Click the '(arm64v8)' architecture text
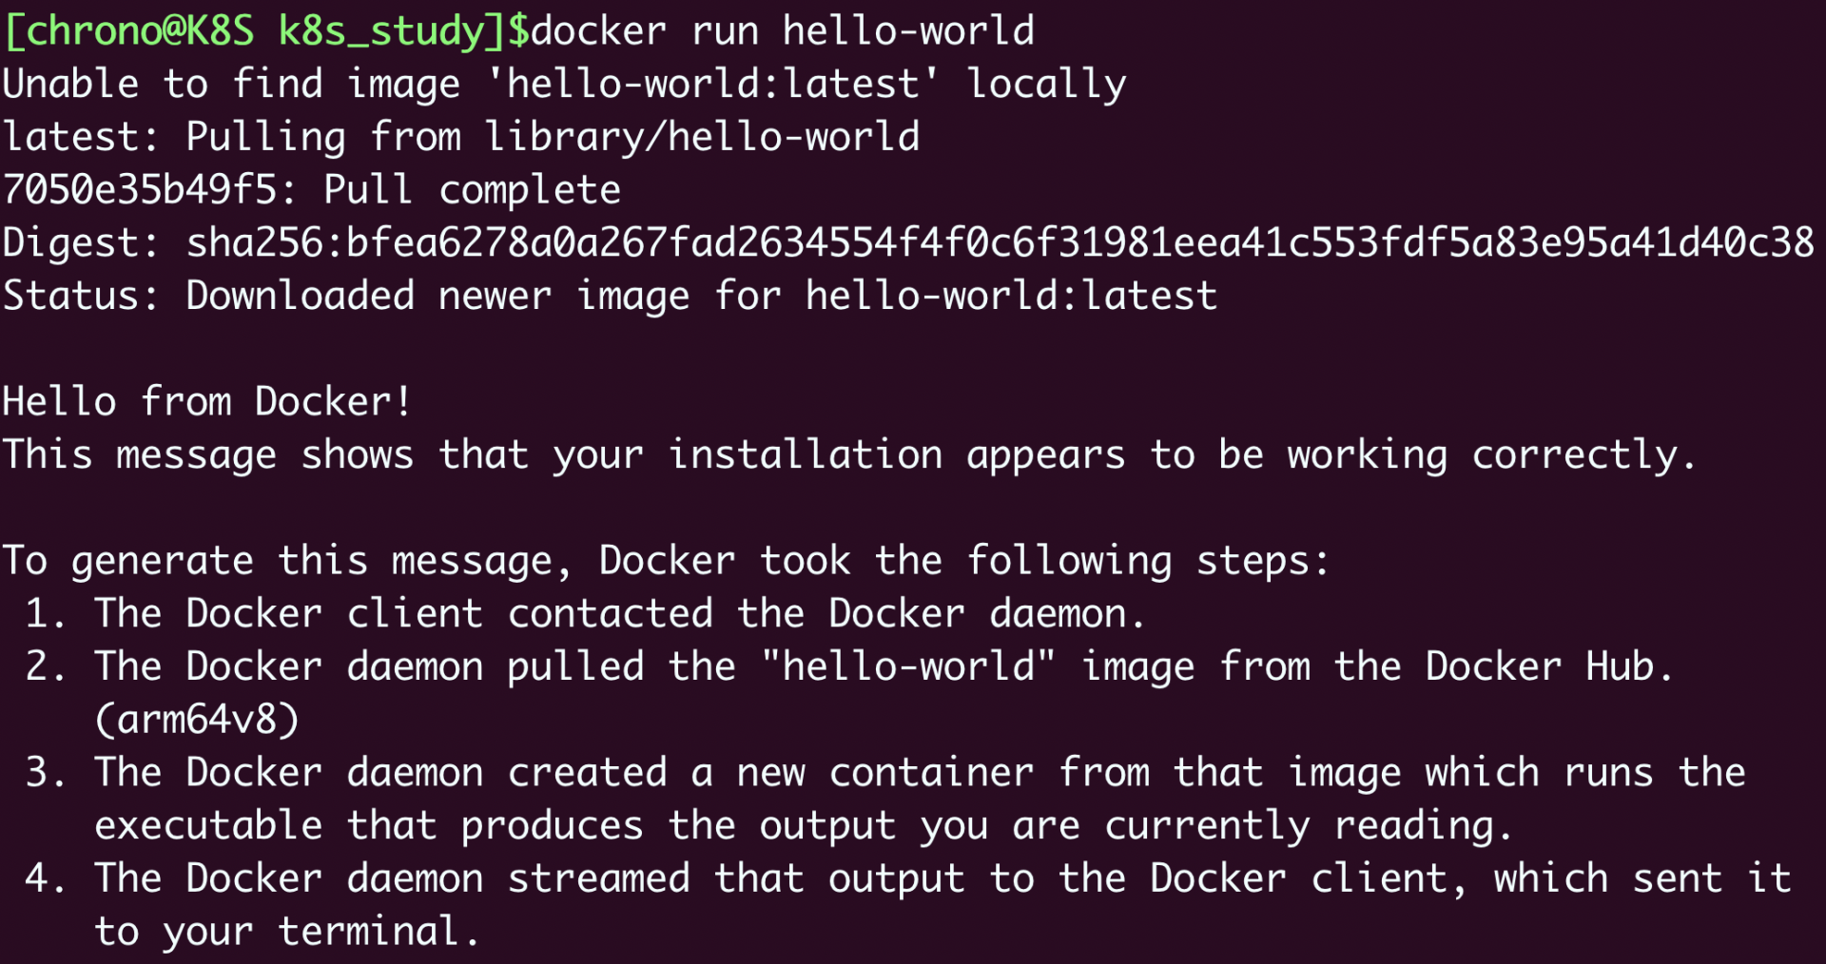 click(197, 720)
